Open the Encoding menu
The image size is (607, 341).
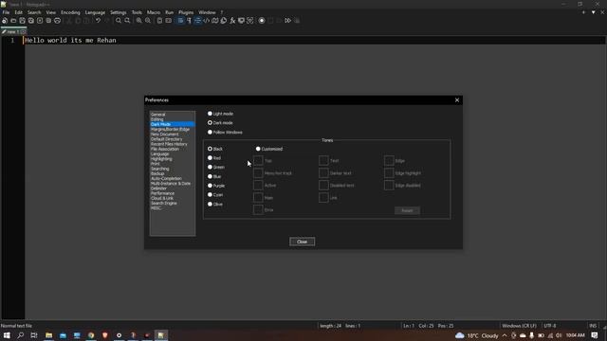point(70,12)
